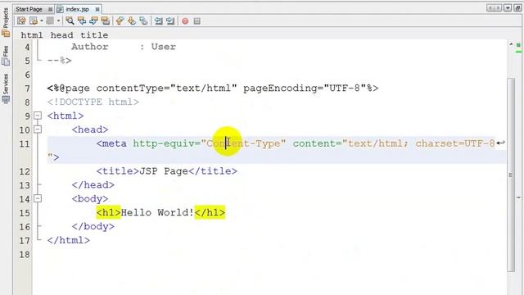Click 'Author : User' comment line

pyautogui.click(x=124, y=47)
